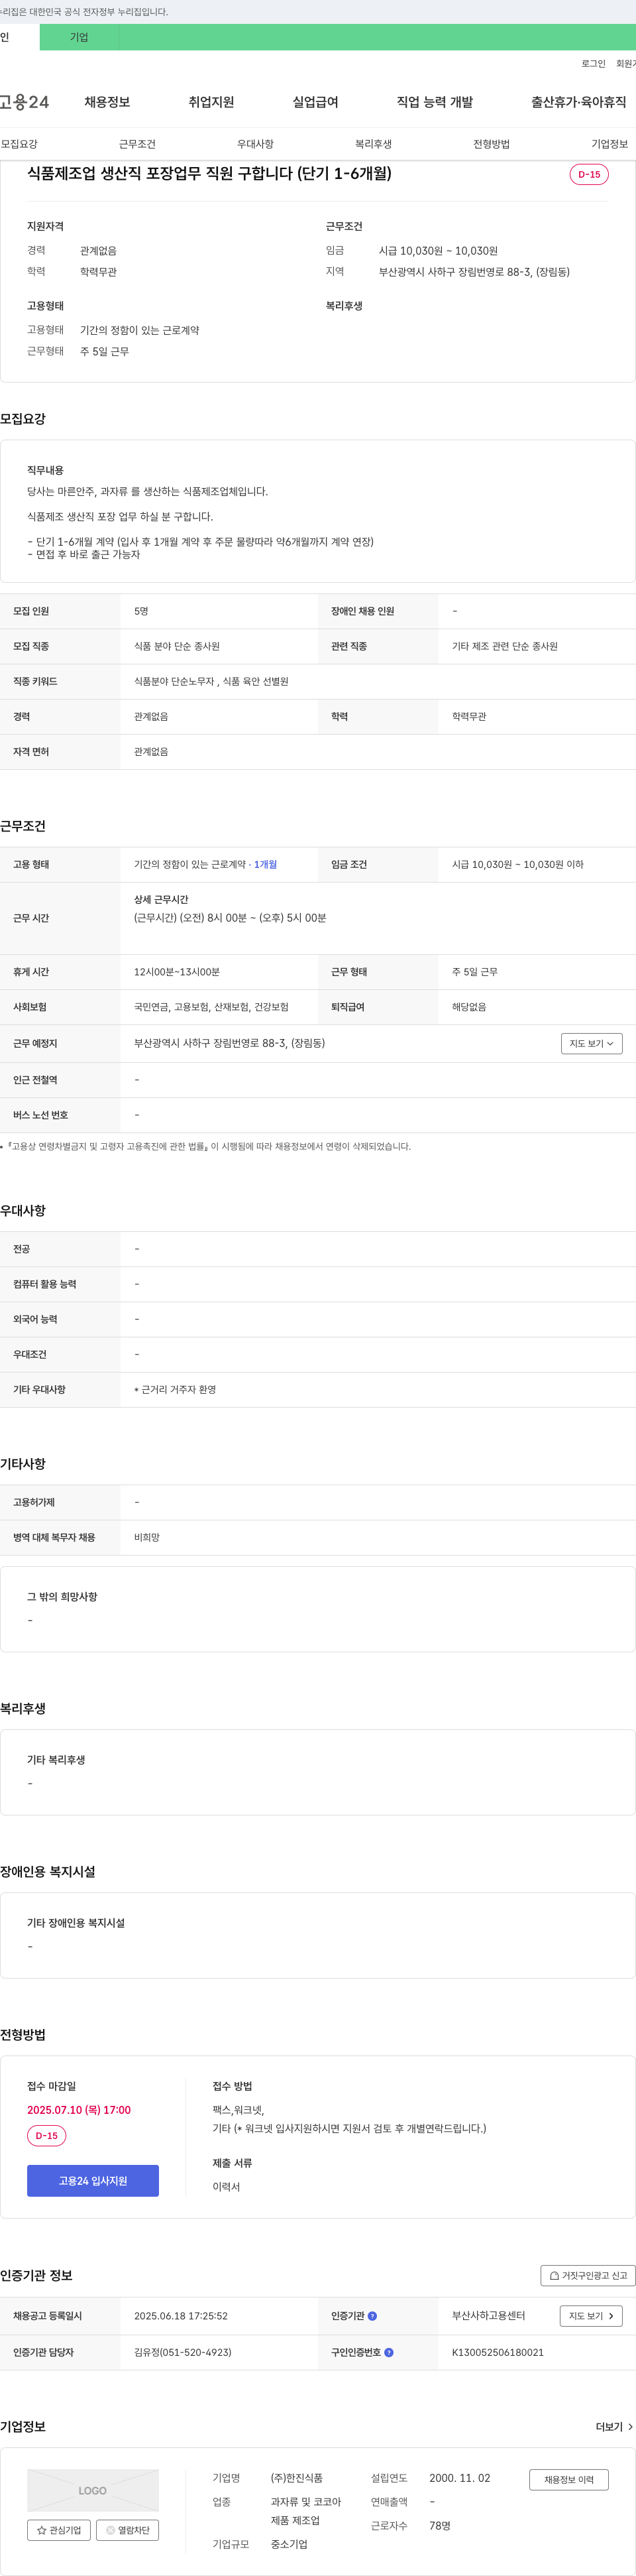Viewport: 636px width, 2576px height.
Task: Jump to the 복리후생 section tab
Action: (x=374, y=144)
